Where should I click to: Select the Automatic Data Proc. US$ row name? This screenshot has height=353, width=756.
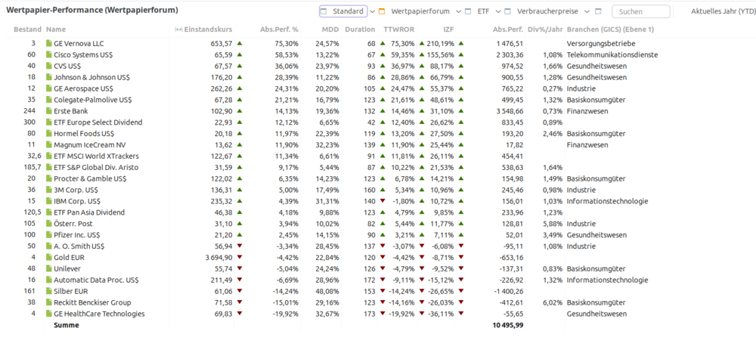tap(96, 280)
